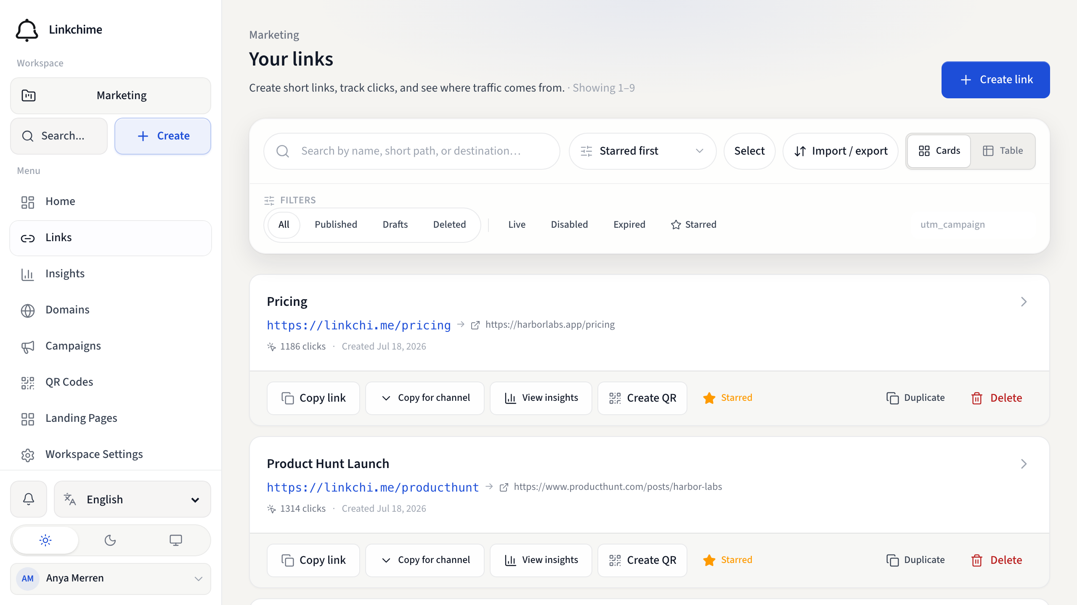The width and height of the screenshot is (1077, 605).
Task: Duplicate the Pricing link
Action: coord(915,398)
